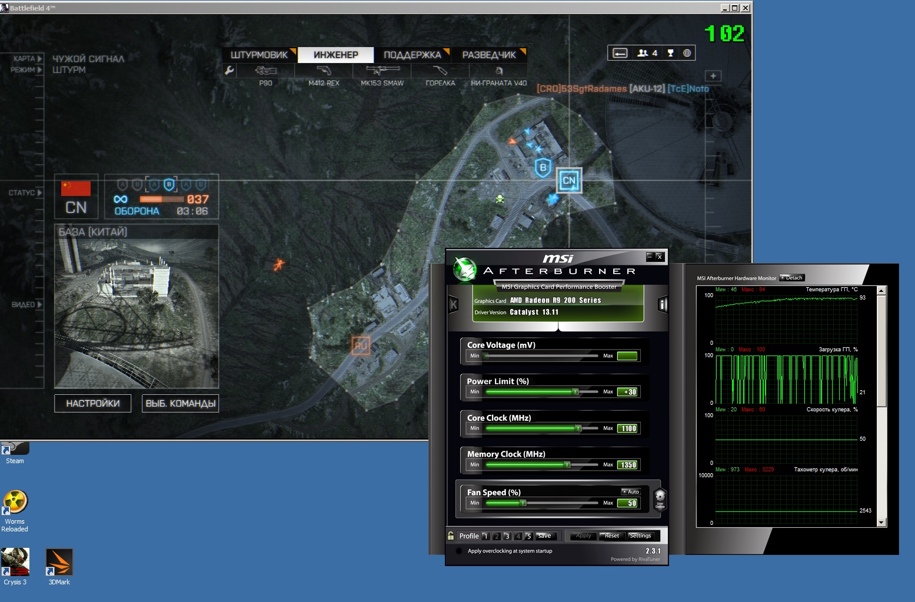This screenshot has height=602, width=915.
Task: Click the Afterburner info i side button
Action: 663,304
